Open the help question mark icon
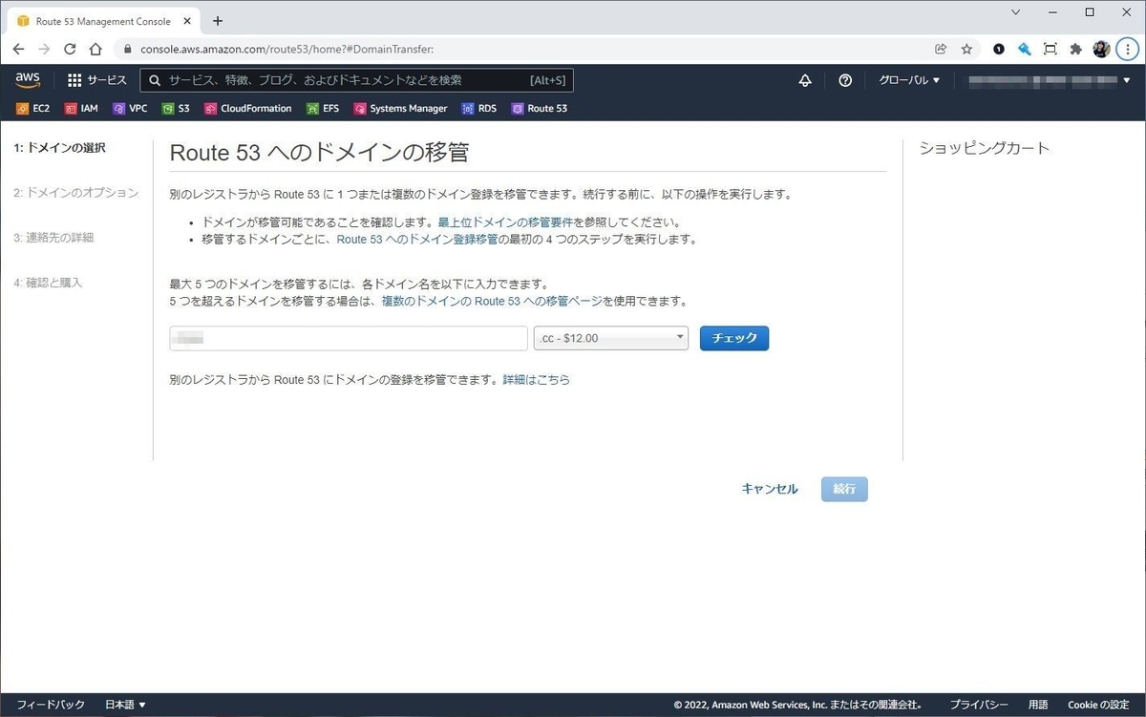This screenshot has height=717, width=1146. pyautogui.click(x=845, y=80)
